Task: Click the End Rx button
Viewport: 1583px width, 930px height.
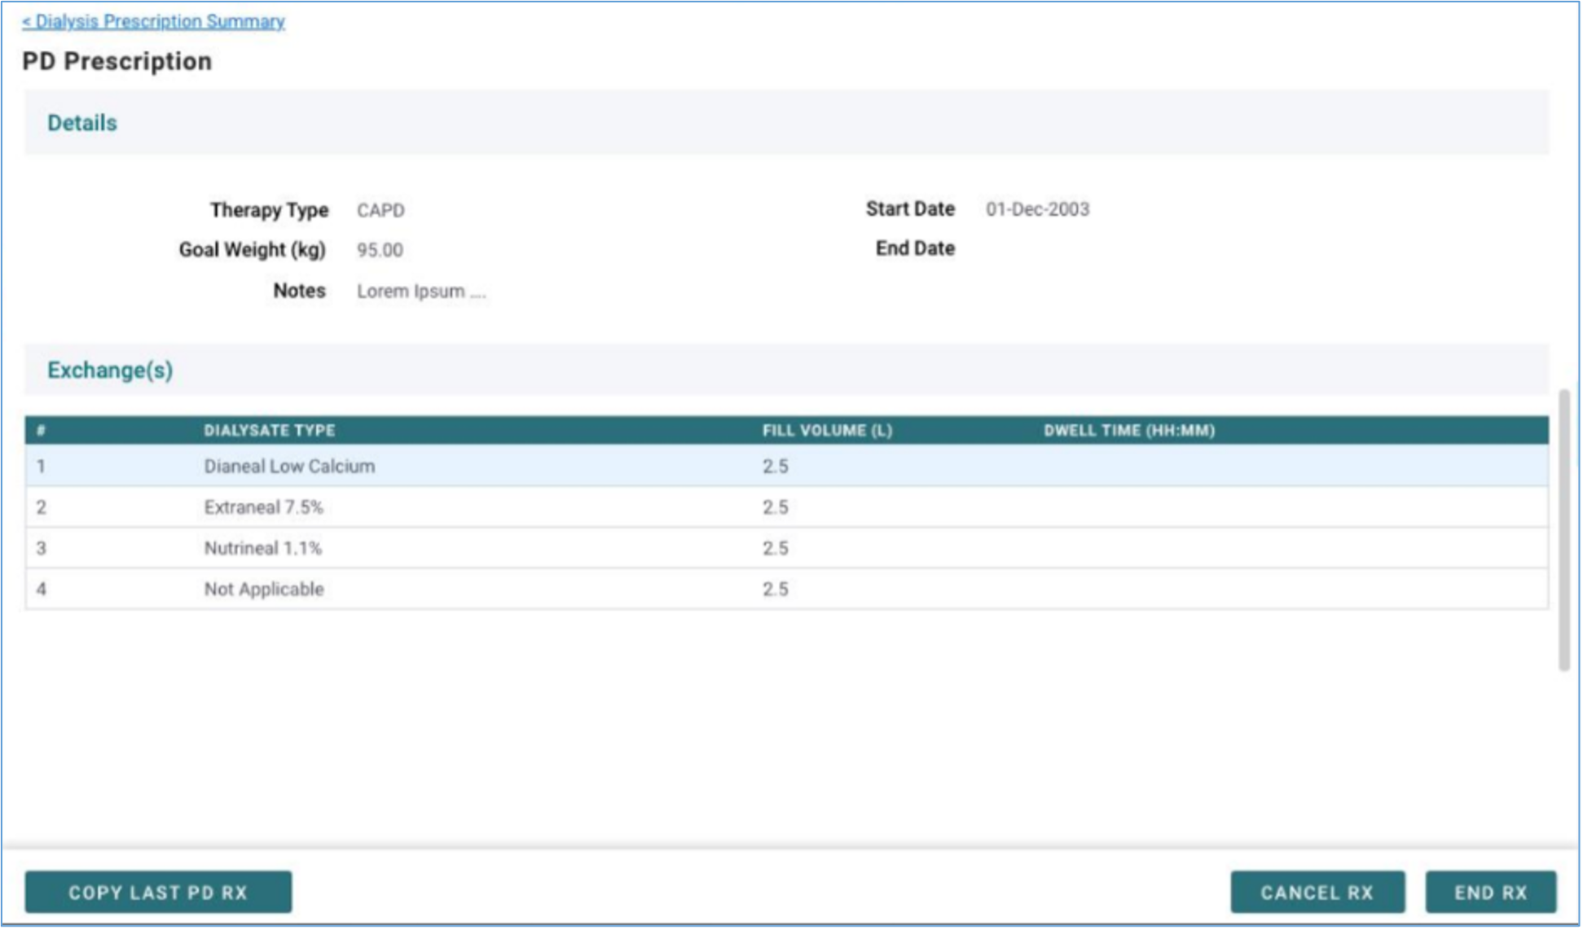Action: (1490, 893)
